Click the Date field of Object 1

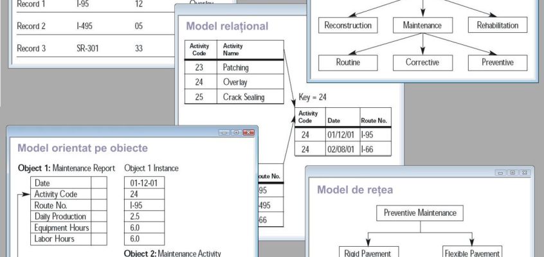pos(69,182)
